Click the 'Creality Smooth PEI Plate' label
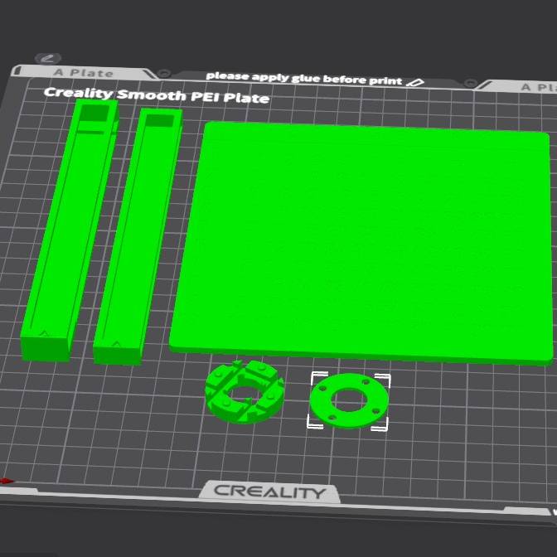Viewport: 557px width, 557px height. [157, 95]
